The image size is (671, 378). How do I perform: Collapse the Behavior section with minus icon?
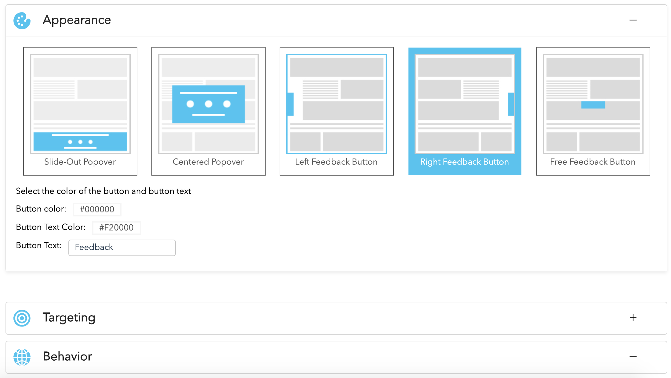coord(633,357)
